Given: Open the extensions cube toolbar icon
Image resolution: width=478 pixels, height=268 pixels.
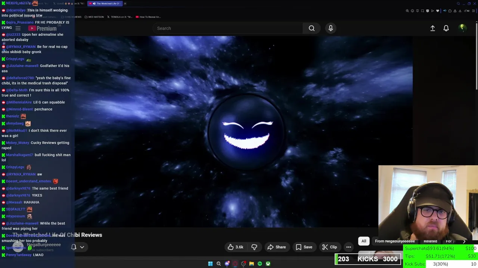Looking at the screenshot, I should coord(450,11).
